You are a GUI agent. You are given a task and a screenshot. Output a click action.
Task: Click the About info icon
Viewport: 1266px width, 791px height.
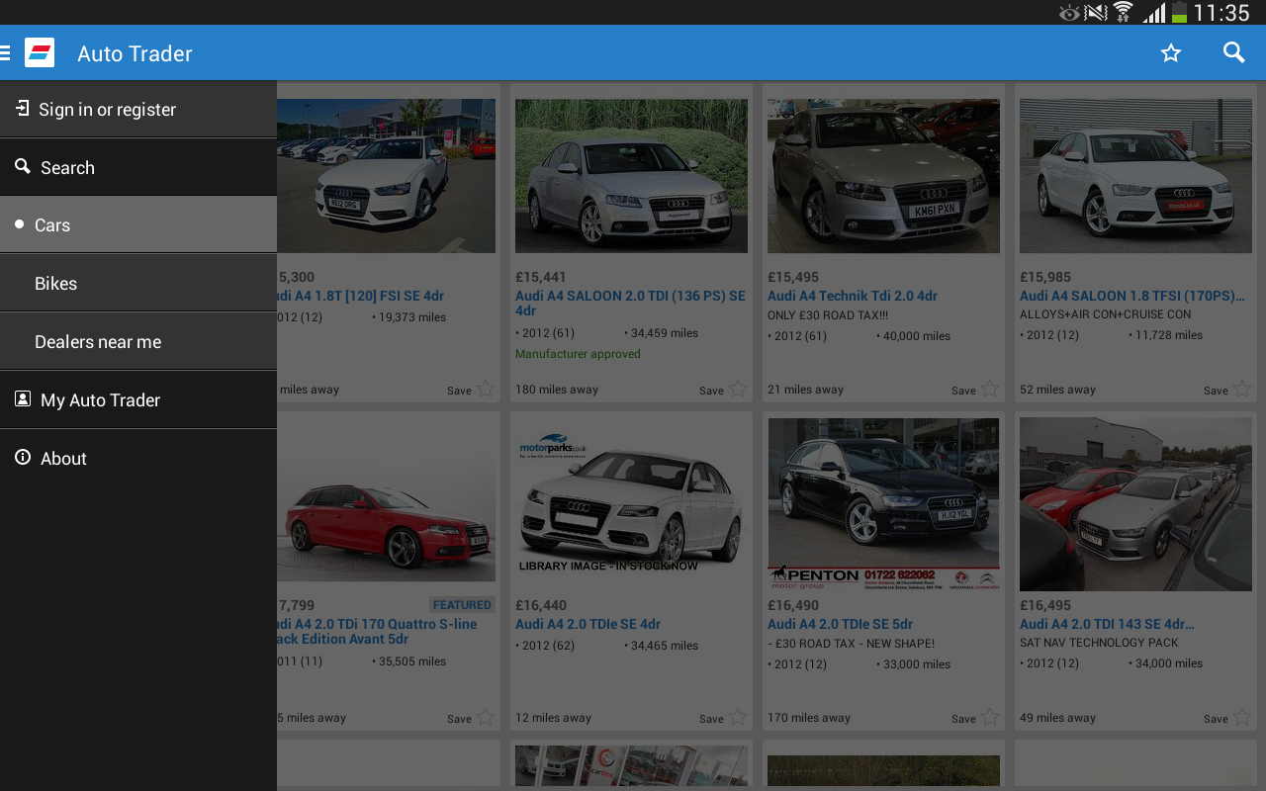[x=21, y=457]
